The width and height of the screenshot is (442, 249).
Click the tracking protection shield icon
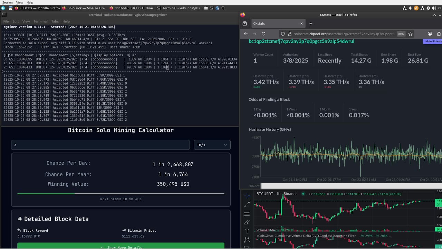tap(283, 34)
